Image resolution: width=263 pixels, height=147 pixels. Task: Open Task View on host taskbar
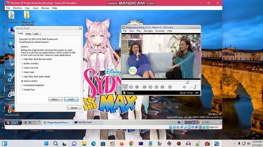click(x=65, y=144)
